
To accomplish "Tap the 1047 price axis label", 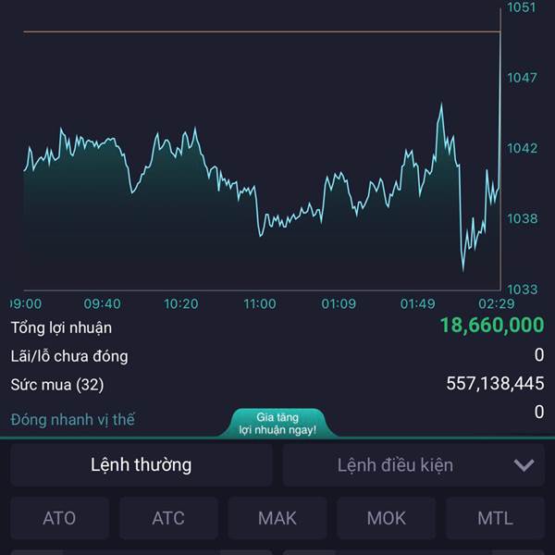I will [522, 77].
